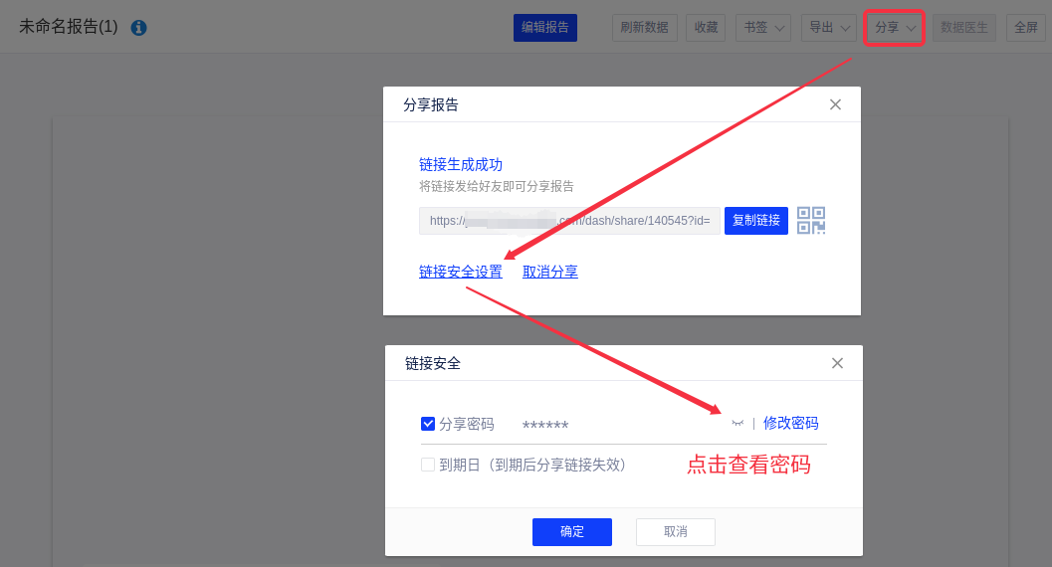This screenshot has width=1052, height=567.
Task: Click the QR code icon for sharing
Action: (811, 221)
